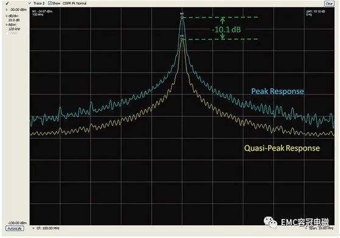Screen dimensions: 340x238
Task: Open the Trace 2 selector dropdown
Action: click(30, 3)
